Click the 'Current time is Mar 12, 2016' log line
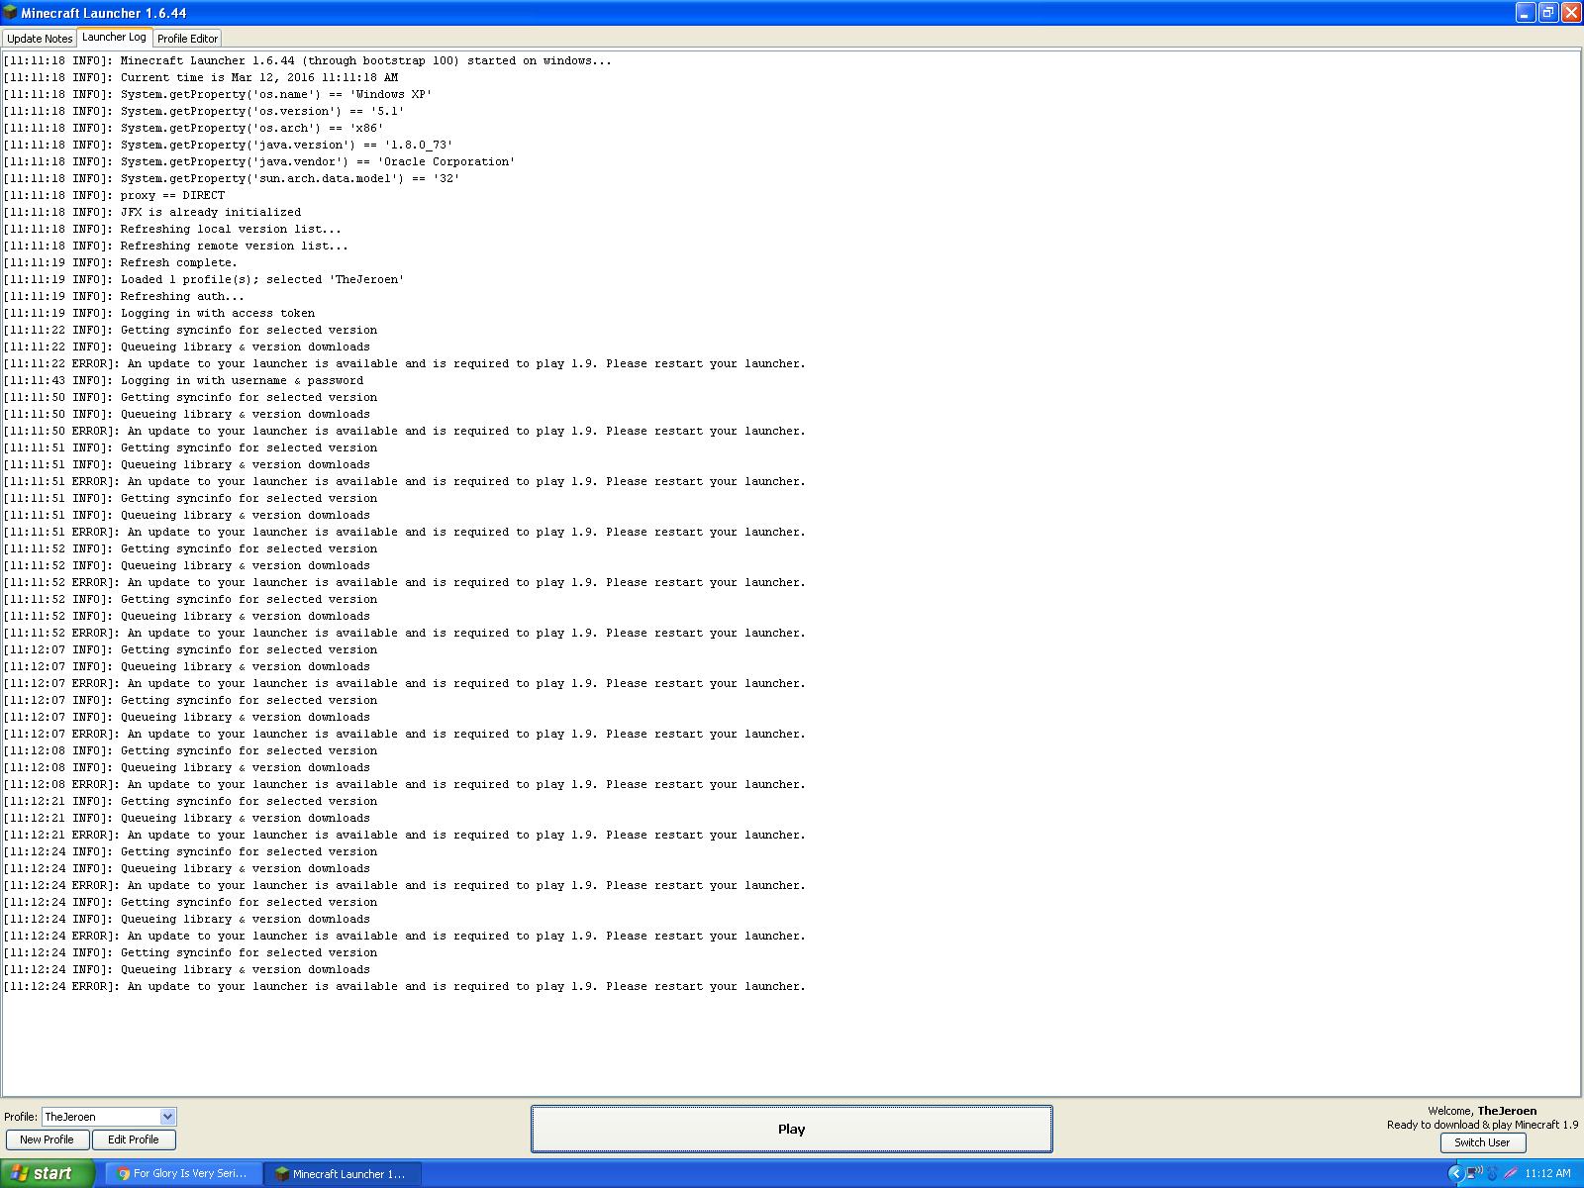This screenshot has height=1188, width=1584. [201, 77]
